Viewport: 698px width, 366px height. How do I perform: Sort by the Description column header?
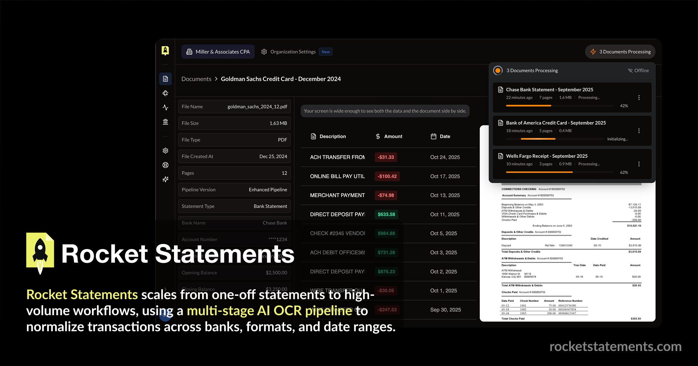[x=328, y=136]
